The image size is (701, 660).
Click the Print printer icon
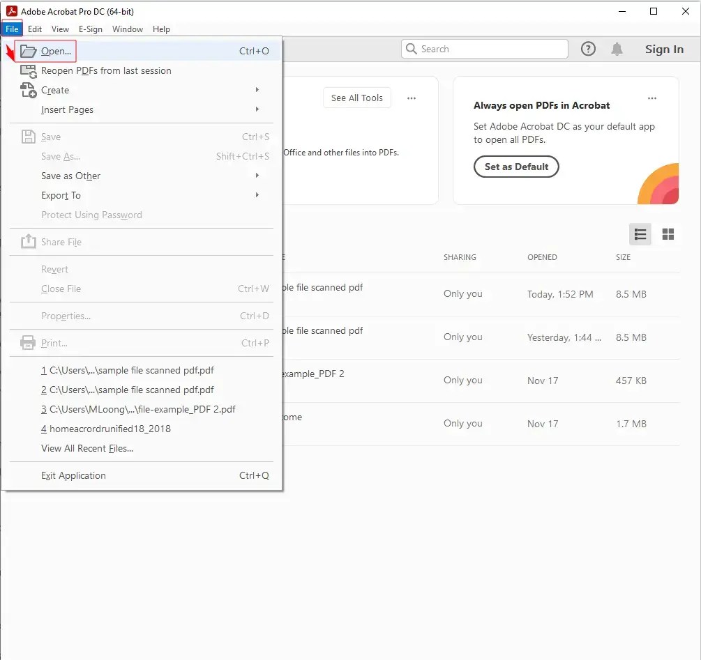click(28, 342)
